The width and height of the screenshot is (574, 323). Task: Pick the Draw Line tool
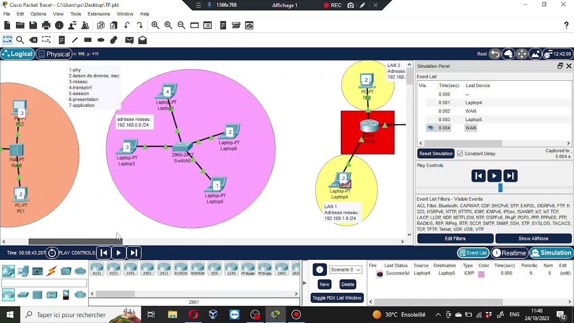[x=75, y=40]
